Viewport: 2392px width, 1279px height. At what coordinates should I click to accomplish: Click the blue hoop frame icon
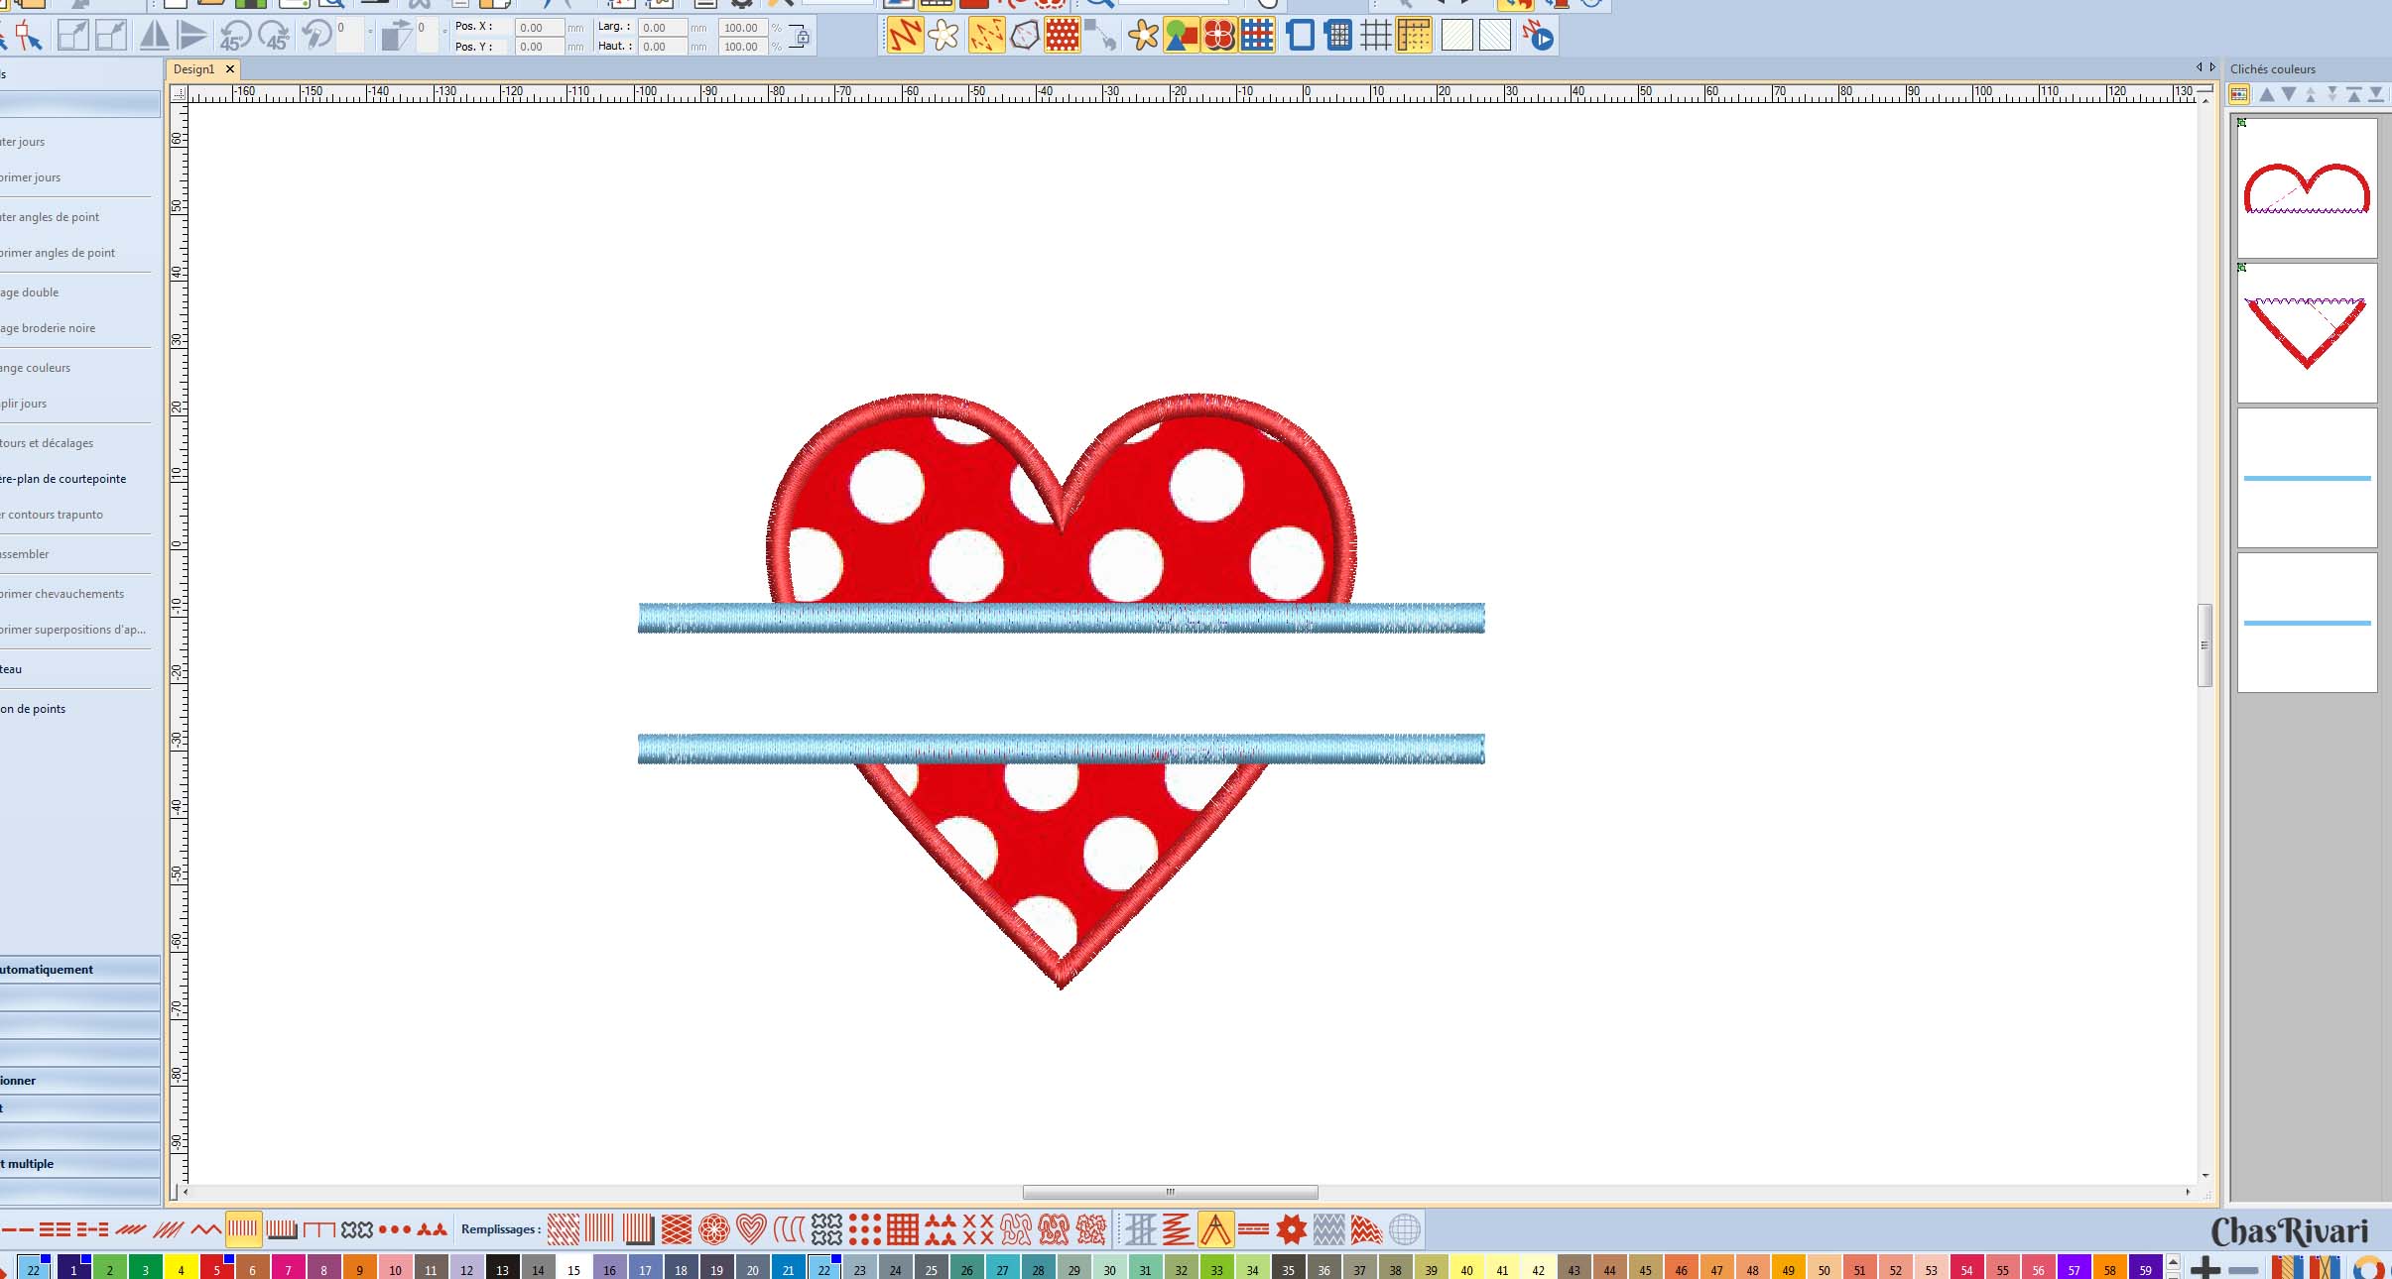click(x=1299, y=36)
